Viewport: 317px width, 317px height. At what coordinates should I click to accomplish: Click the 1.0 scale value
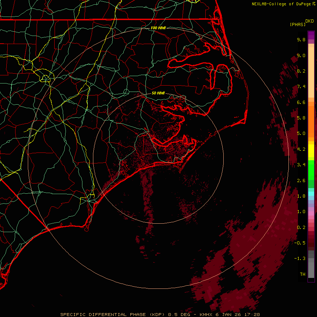click(x=301, y=211)
